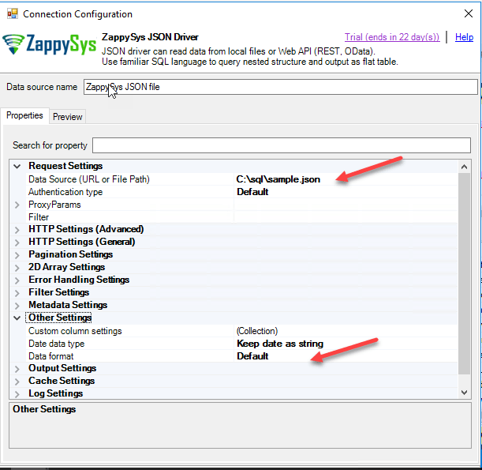Screen dimensions: 482x470
Task: Switch to the Preview tab
Action: [67, 117]
